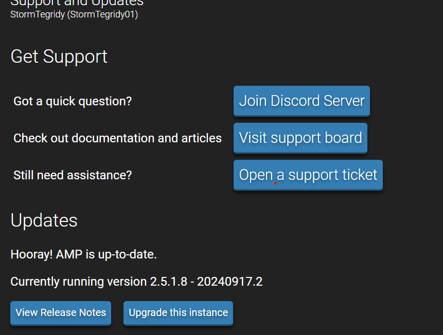Click the Get Support heading
The height and width of the screenshot is (335, 443).
pyautogui.click(x=59, y=57)
